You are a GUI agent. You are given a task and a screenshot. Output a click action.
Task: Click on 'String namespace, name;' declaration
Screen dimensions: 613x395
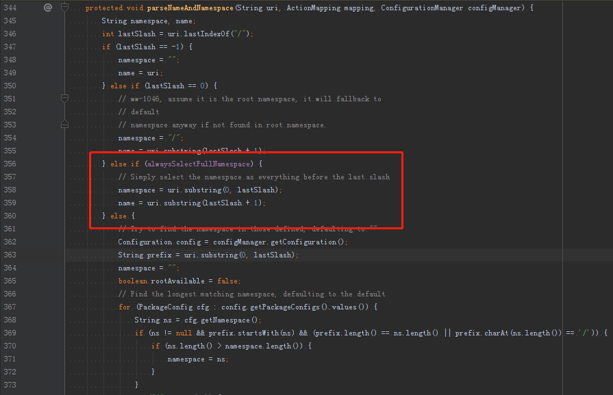[x=149, y=21]
